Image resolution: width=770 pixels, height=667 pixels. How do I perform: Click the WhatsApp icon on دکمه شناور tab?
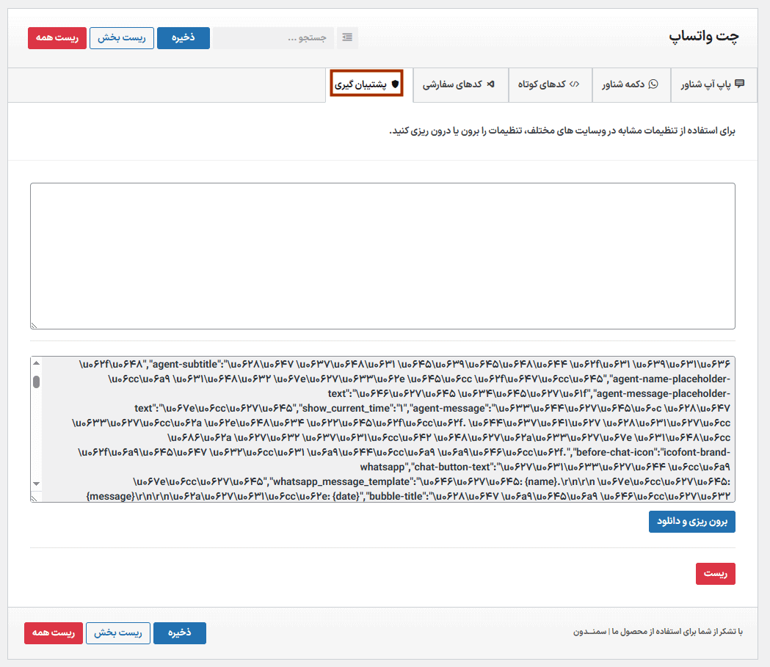pos(654,84)
